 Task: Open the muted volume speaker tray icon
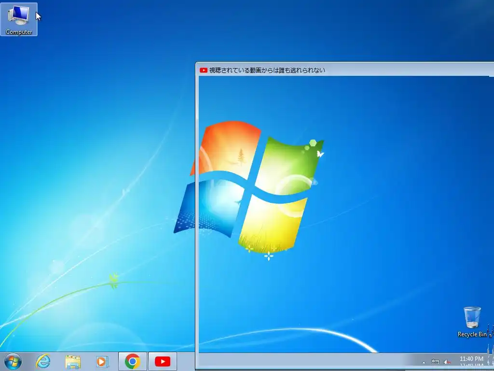point(447,362)
